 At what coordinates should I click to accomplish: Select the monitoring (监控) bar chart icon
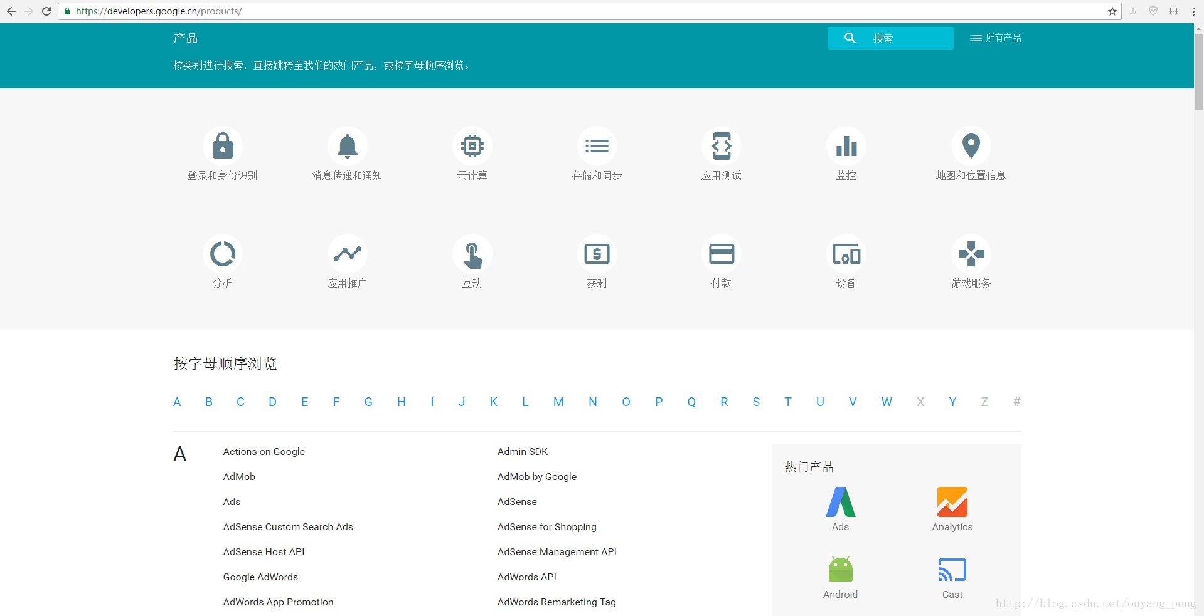[x=846, y=146]
